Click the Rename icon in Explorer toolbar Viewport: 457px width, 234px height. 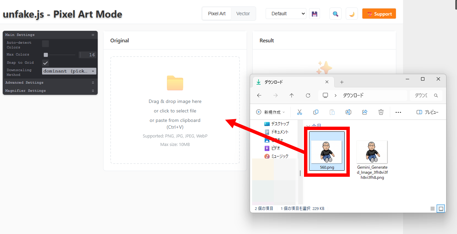[348, 112]
